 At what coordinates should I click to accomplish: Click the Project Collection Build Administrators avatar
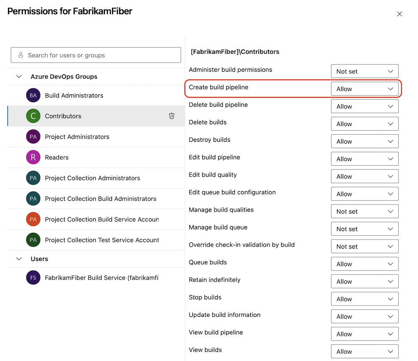coord(33,199)
